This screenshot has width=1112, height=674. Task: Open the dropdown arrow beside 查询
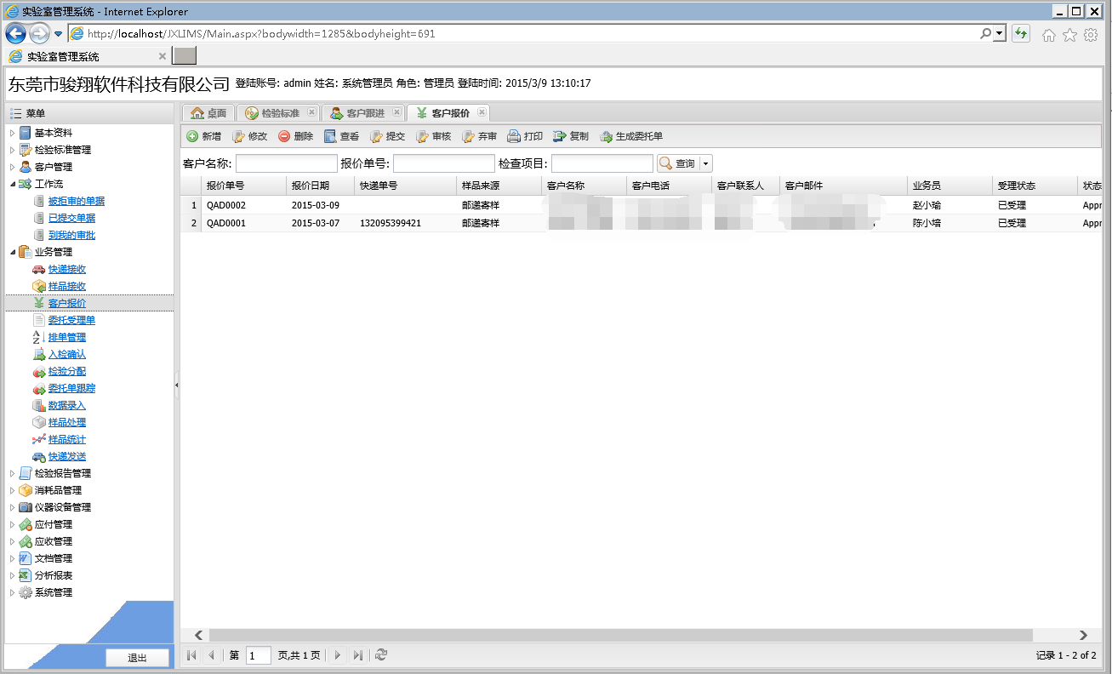pos(705,163)
